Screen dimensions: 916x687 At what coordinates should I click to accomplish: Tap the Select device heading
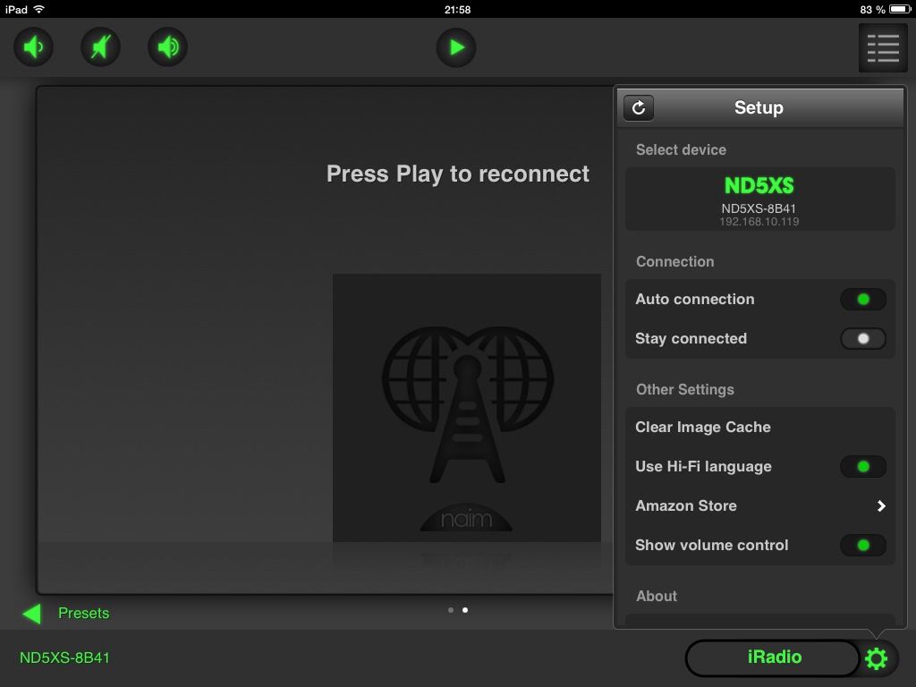681,149
